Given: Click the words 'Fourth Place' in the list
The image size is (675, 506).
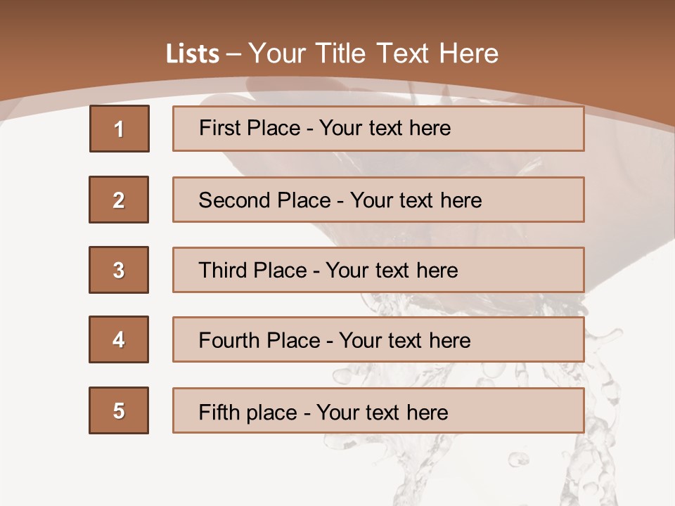Looking at the screenshot, I should (x=259, y=341).
